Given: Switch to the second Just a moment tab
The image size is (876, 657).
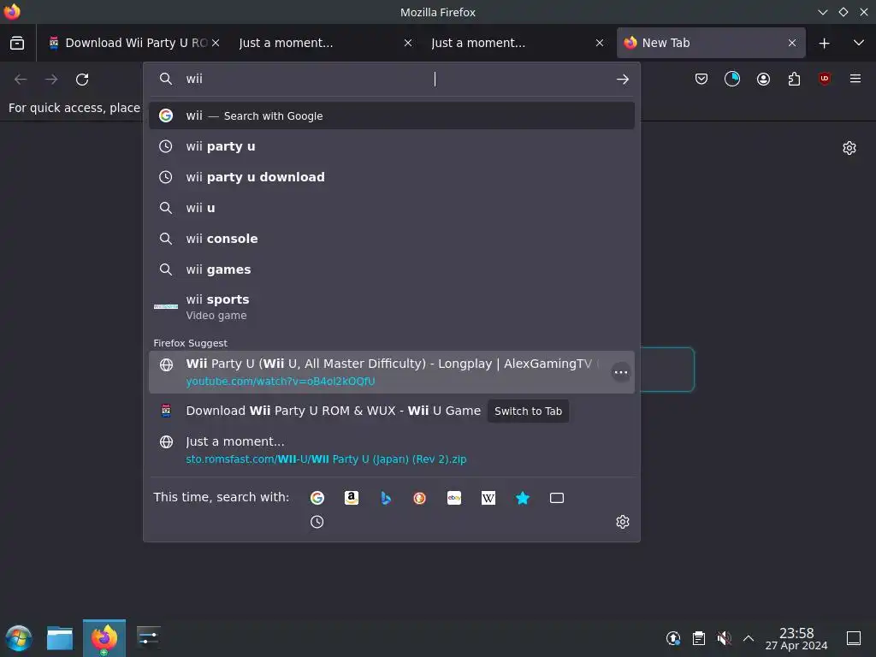Looking at the screenshot, I should pos(515,43).
